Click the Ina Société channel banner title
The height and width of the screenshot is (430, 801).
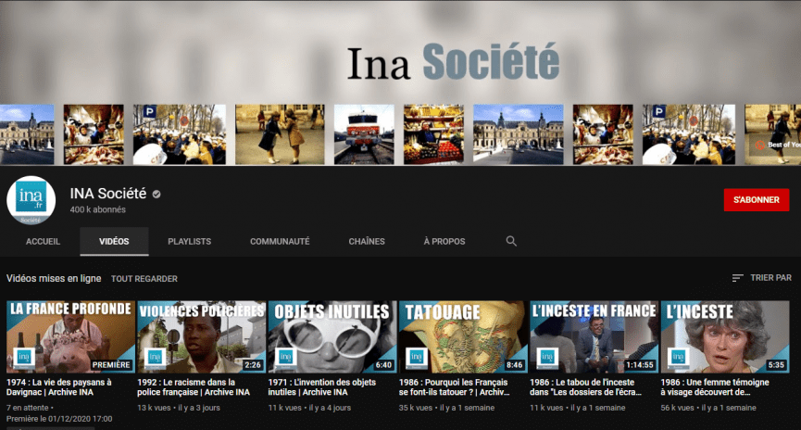(x=453, y=62)
